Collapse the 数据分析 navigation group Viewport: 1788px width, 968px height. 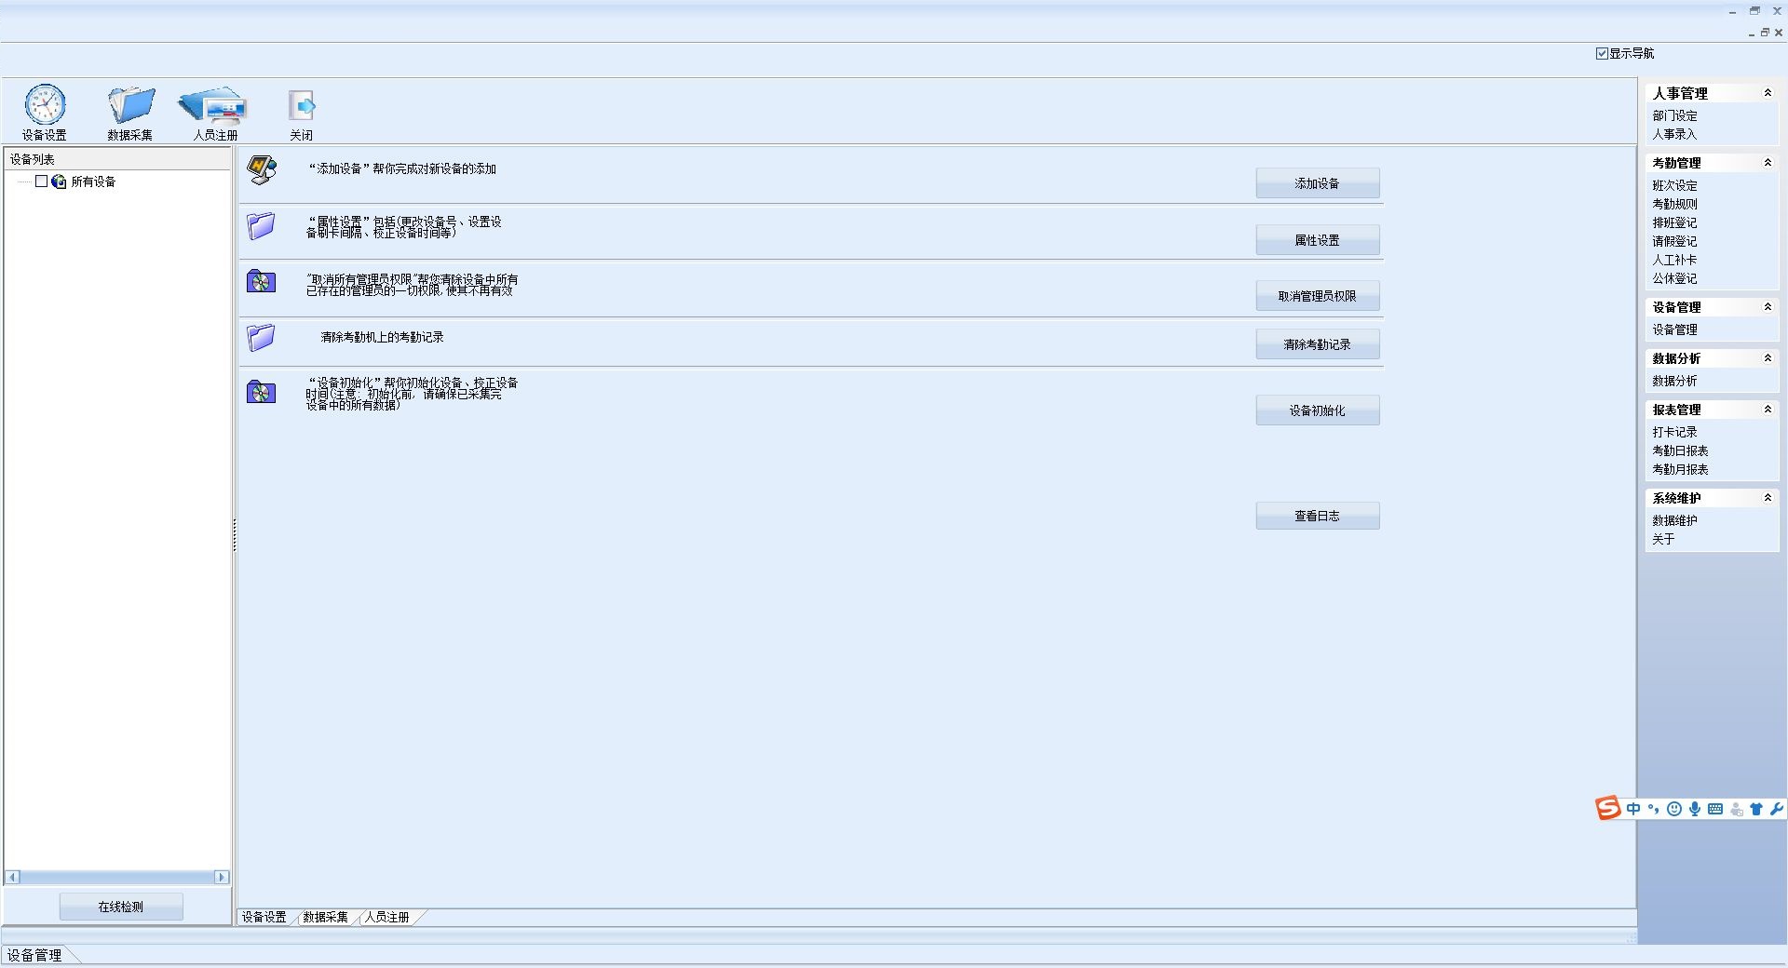pyautogui.click(x=1768, y=358)
